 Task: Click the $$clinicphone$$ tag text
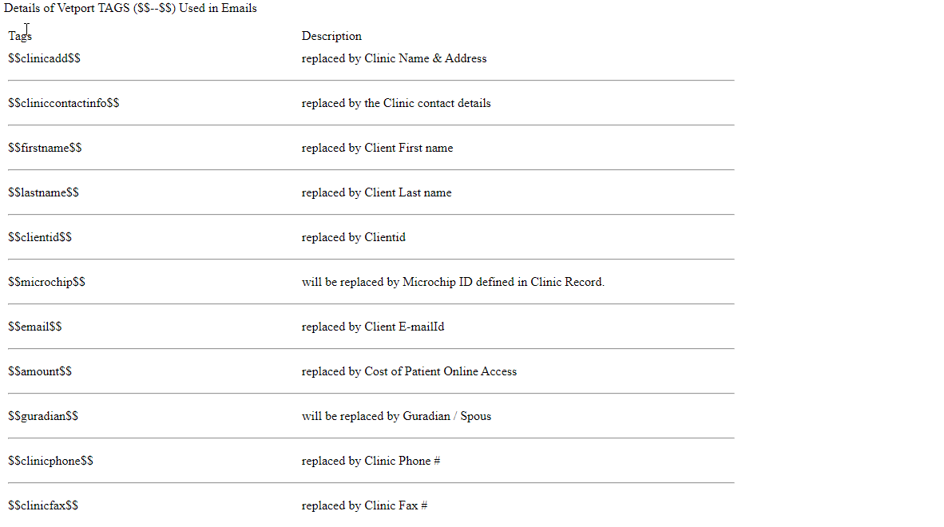(50, 461)
